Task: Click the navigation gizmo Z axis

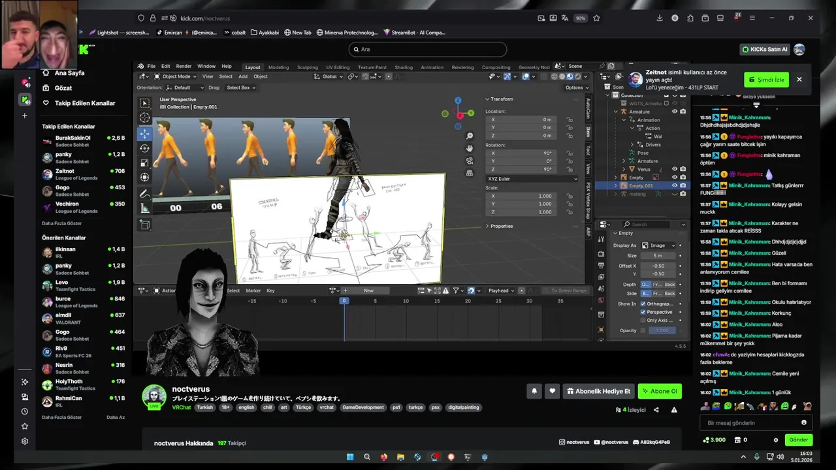Action: [x=458, y=101]
